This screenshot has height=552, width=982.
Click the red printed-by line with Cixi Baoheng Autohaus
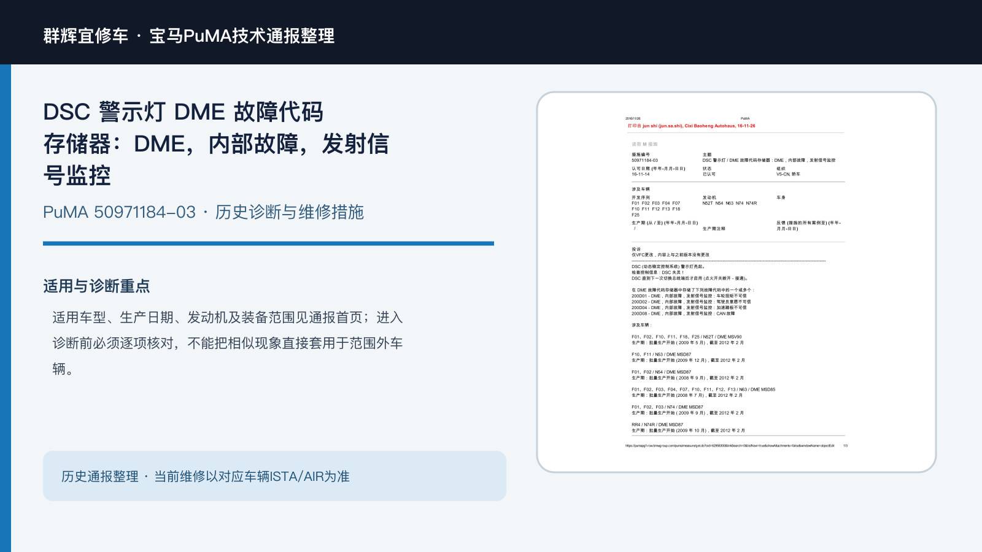691,126
